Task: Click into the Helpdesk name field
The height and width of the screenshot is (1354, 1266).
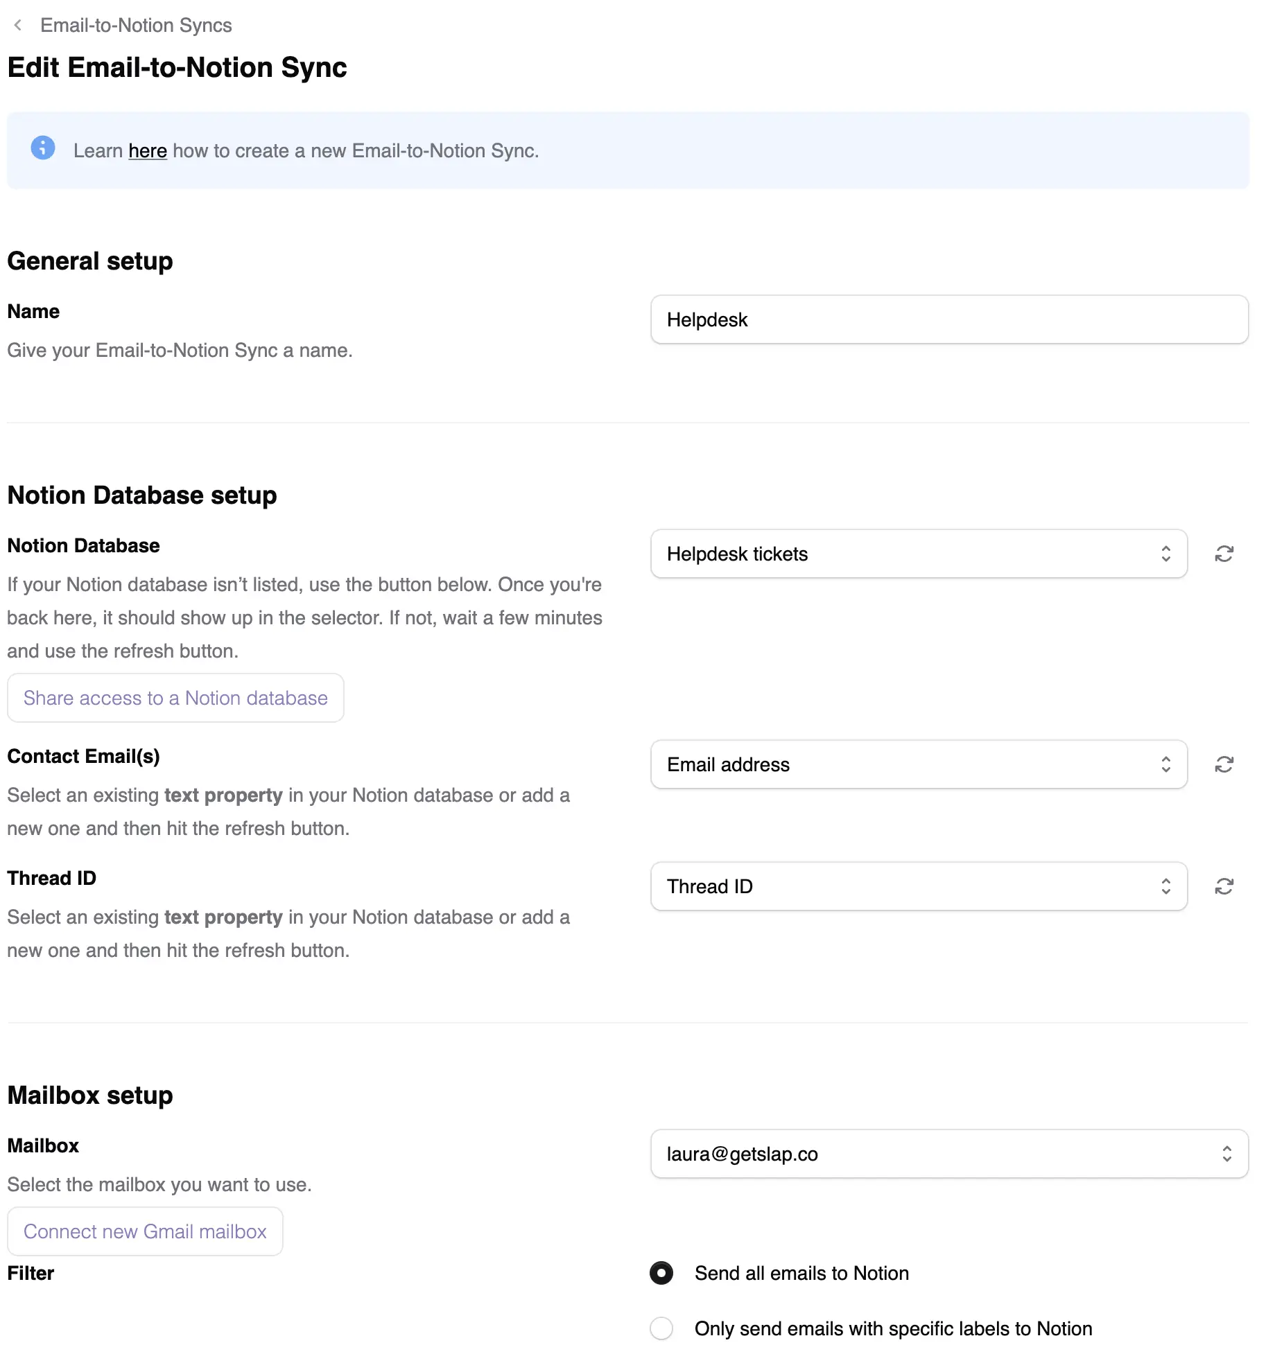Action: tap(948, 319)
